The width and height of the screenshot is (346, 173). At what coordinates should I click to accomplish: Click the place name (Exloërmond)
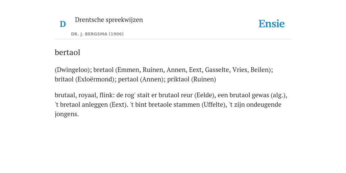[96, 79]
